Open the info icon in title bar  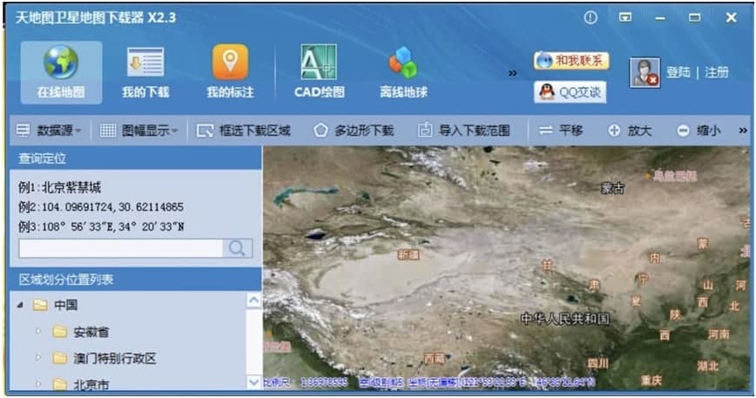tap(591, 17)
